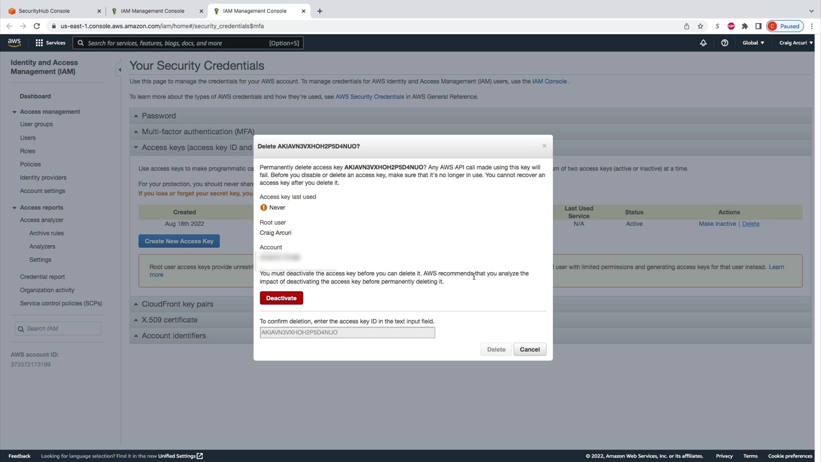Open the Chrome three-dot menu
Viewport: 821px width, 462px height.
pos(811,26)
